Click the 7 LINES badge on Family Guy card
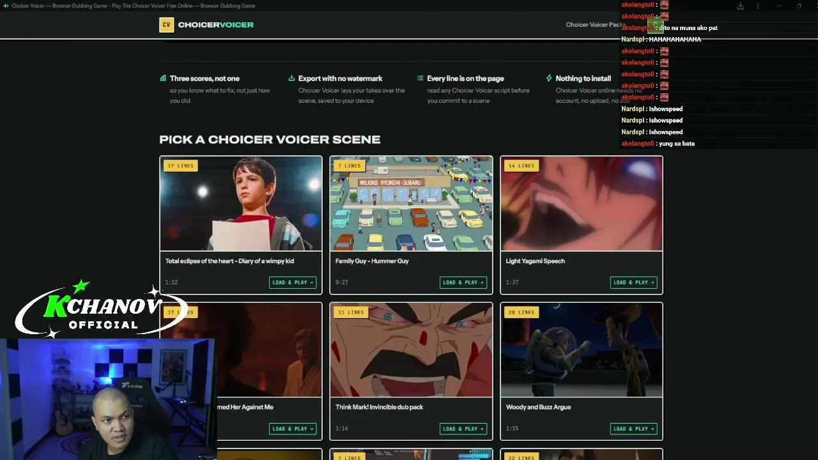The image size is (818, 460). [x=350, y=165]
